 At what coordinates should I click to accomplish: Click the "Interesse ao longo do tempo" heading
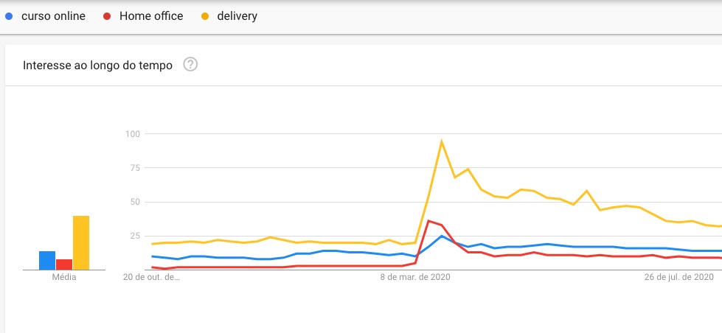coord(97,66)
